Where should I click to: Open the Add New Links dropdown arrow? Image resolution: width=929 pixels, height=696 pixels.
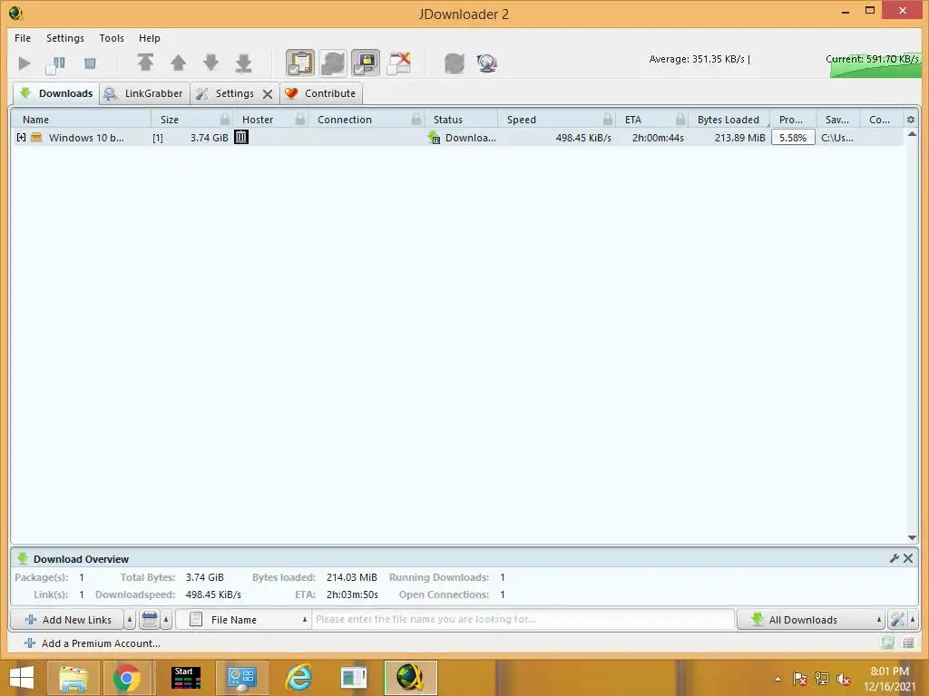pos(130,620)
